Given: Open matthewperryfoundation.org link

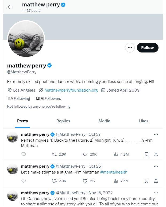Looking at the screenshot, I should click(x=71, y=90).
